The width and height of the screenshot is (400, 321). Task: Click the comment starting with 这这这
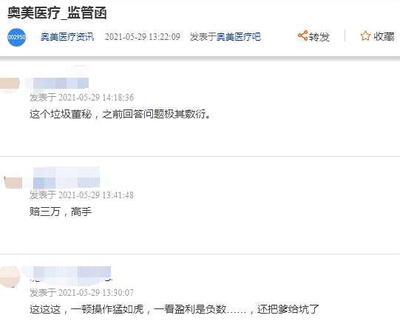click(174, 309)
